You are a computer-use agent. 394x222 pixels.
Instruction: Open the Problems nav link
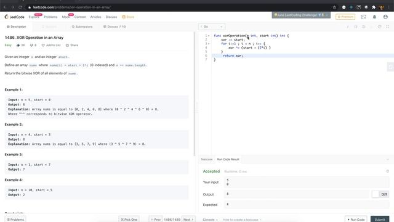[x=50, y=17]
